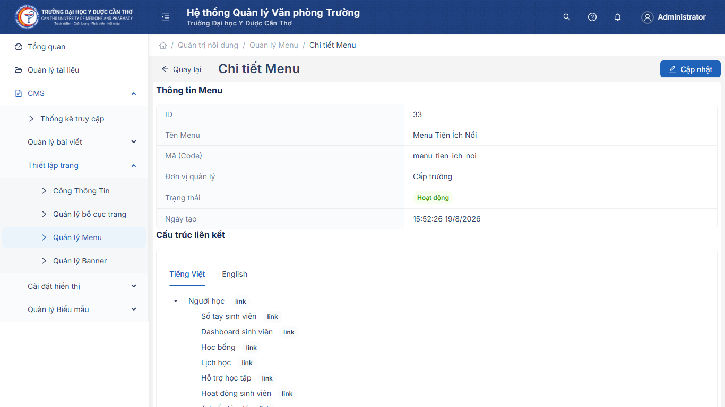Click pencil icon on Cập nhật button

[672, 69]
